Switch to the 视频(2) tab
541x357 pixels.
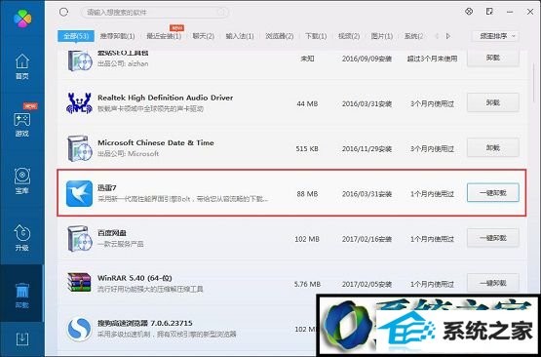click(x=349, y=36)
